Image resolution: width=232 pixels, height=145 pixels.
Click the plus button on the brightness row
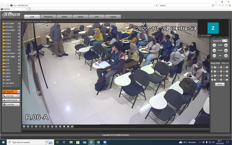click(227, 67)
